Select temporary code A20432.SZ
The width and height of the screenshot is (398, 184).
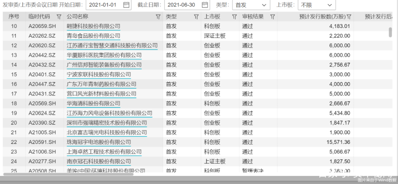click(x=42, y=65)
